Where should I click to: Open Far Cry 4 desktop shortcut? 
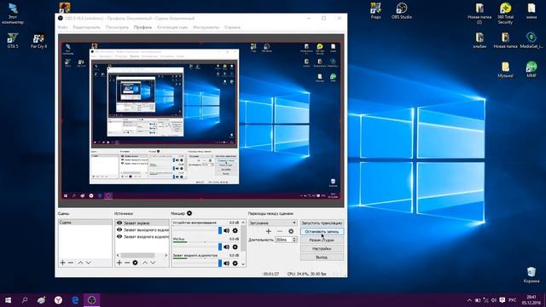[x=38, y=40]
